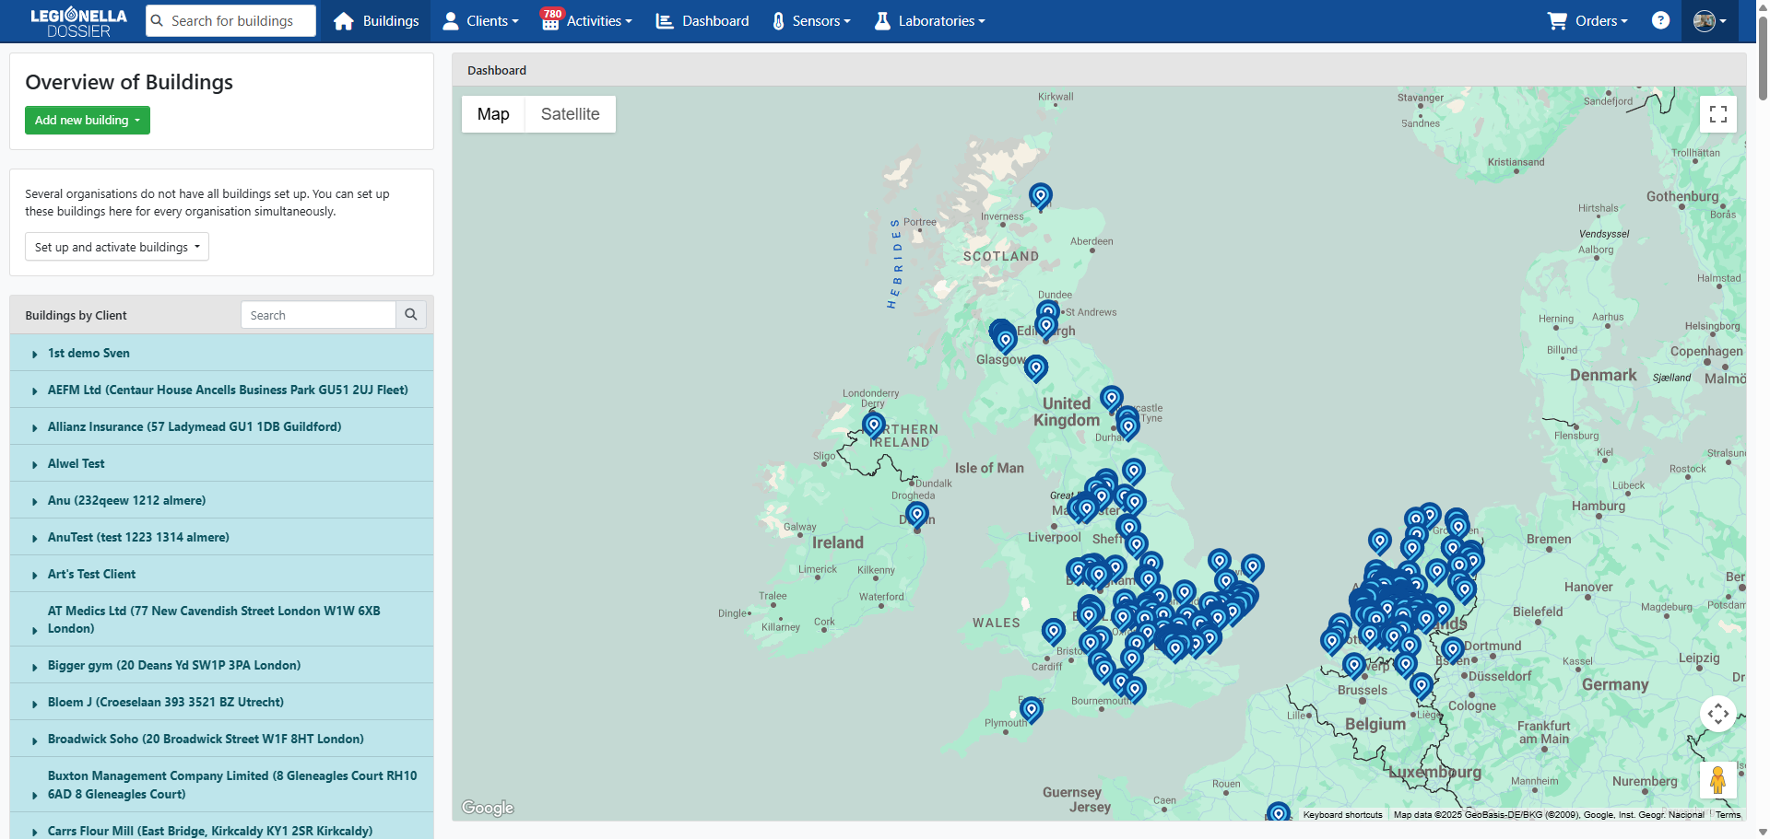The height and width of the screenshot is (839, 1770).
Task: Open the Laboratories menu
Action: click(x=929, y=20)
